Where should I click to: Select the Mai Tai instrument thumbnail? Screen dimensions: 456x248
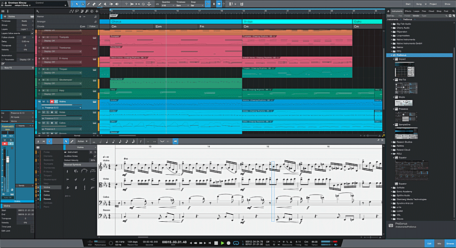pos(406,88)
